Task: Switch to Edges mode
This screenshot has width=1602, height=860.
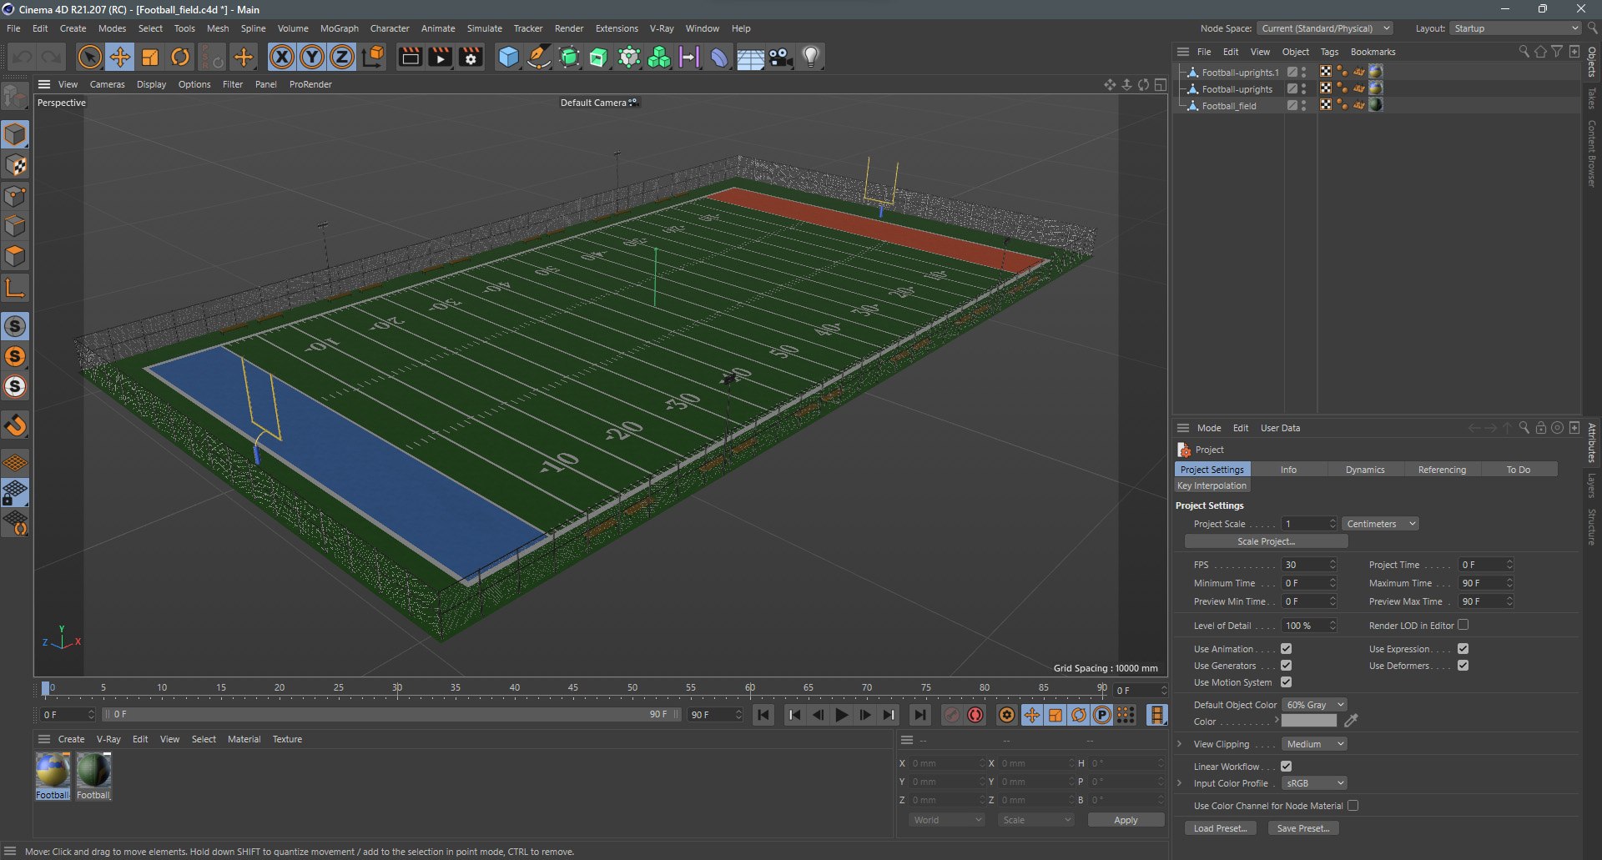Action: pos(15,226)
